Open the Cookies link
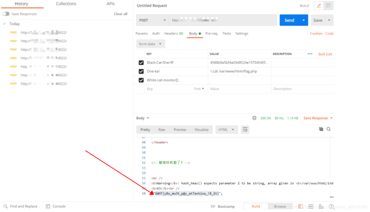 316,33
